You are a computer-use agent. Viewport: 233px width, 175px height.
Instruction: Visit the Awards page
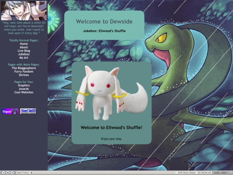click(24, 89)
